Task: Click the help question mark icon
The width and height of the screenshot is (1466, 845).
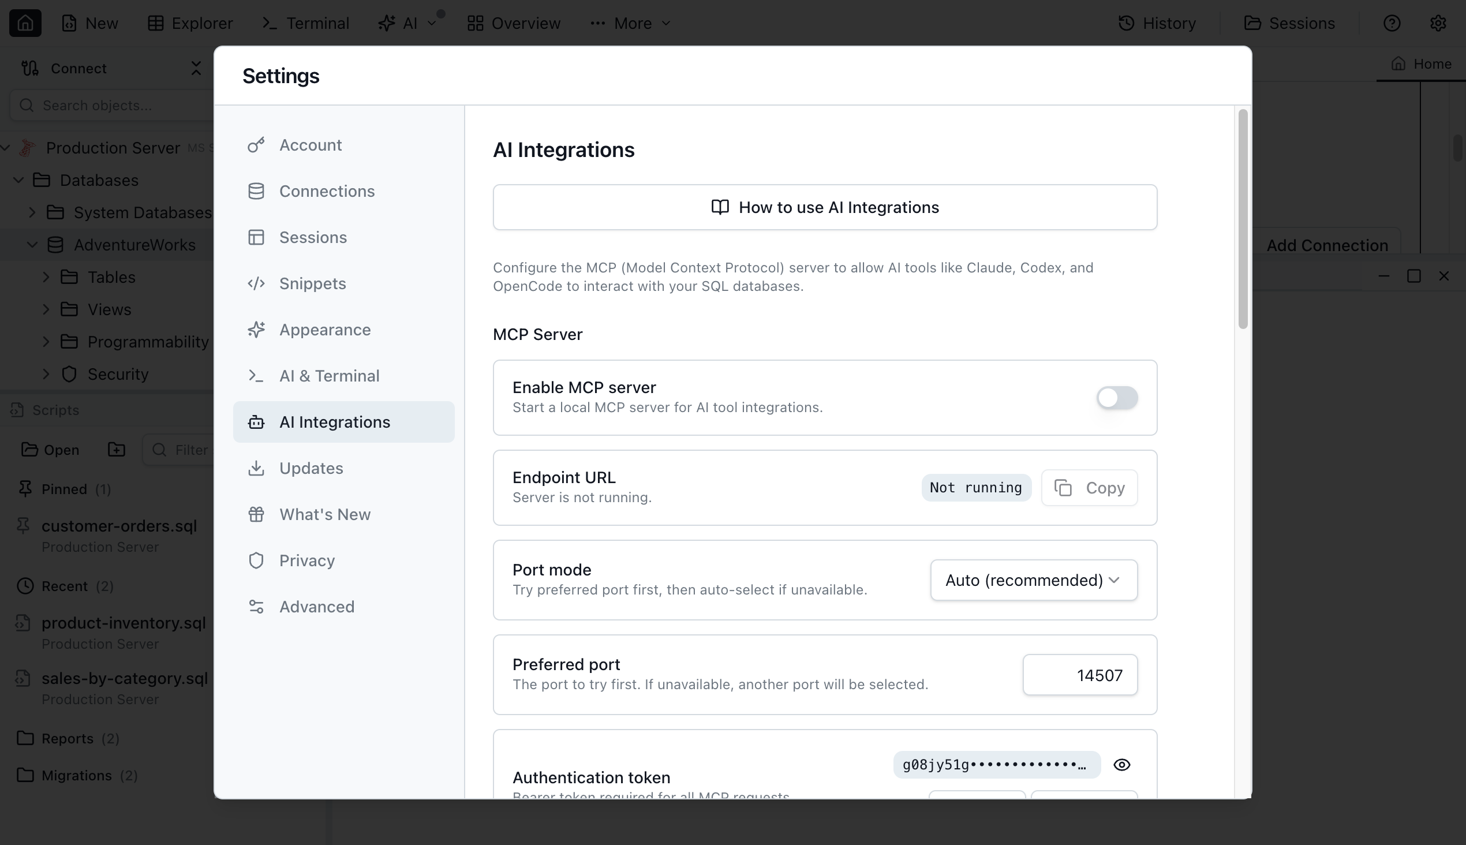Action: pyautogui.click(x=1392, y=23)
